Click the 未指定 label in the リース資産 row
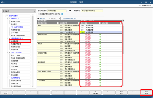The width and height of the screenshot is (153, 98). (88, 81)
